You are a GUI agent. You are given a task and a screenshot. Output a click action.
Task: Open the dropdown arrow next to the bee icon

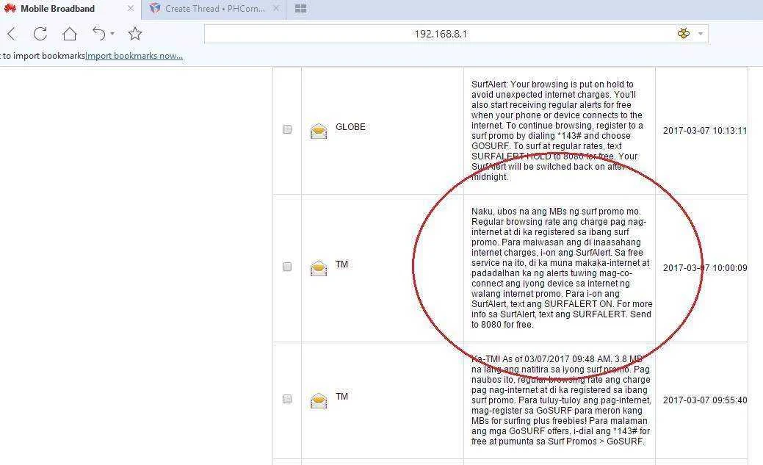701,34
